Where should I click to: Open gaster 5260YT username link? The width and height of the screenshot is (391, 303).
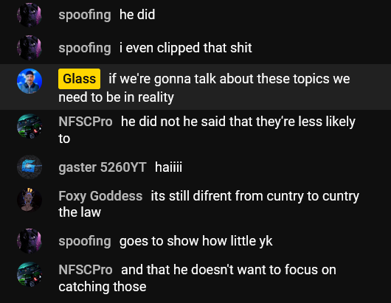click(x=103, y=167)
